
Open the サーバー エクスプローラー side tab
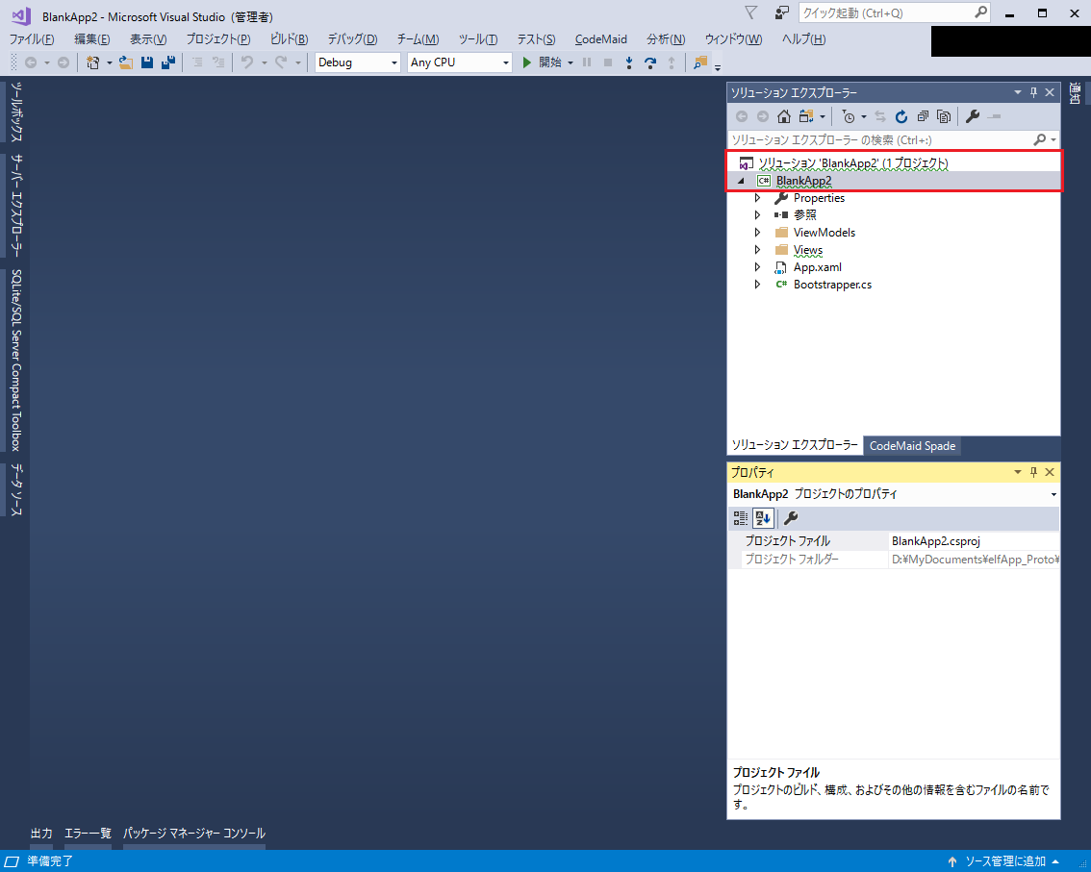click(16, 205)
